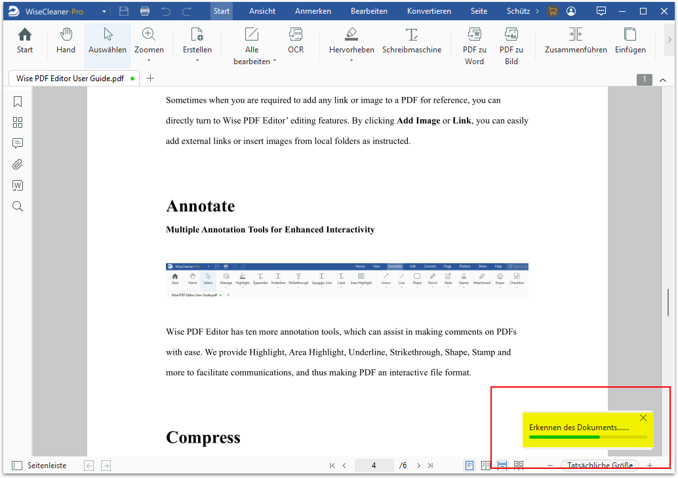This screenshot has height=478, width=678.
Task: Select Wise PDF Editor User Guide.pdf tab
Action: click(73, 78)
